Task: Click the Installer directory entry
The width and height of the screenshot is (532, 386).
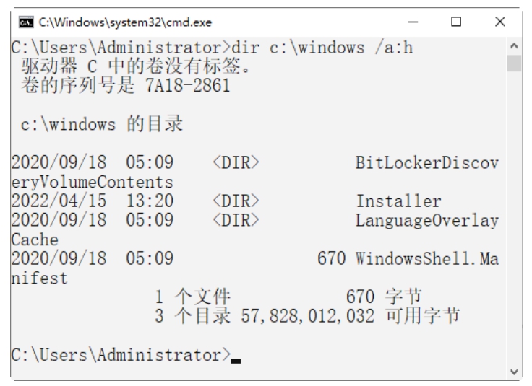Action: pyautogui.click(x=398, y=201)
